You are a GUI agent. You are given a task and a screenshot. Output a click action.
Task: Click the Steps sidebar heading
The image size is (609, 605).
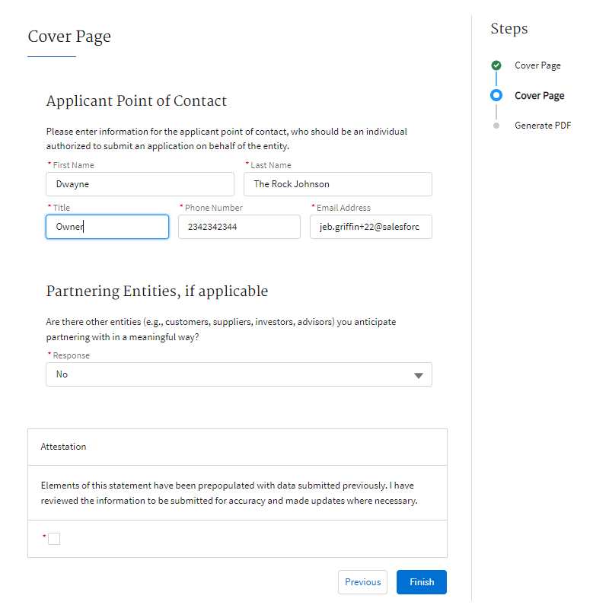tap(509, 29)
